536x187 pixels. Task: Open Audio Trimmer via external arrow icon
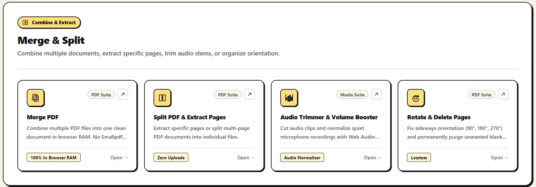tap(376, 94)
